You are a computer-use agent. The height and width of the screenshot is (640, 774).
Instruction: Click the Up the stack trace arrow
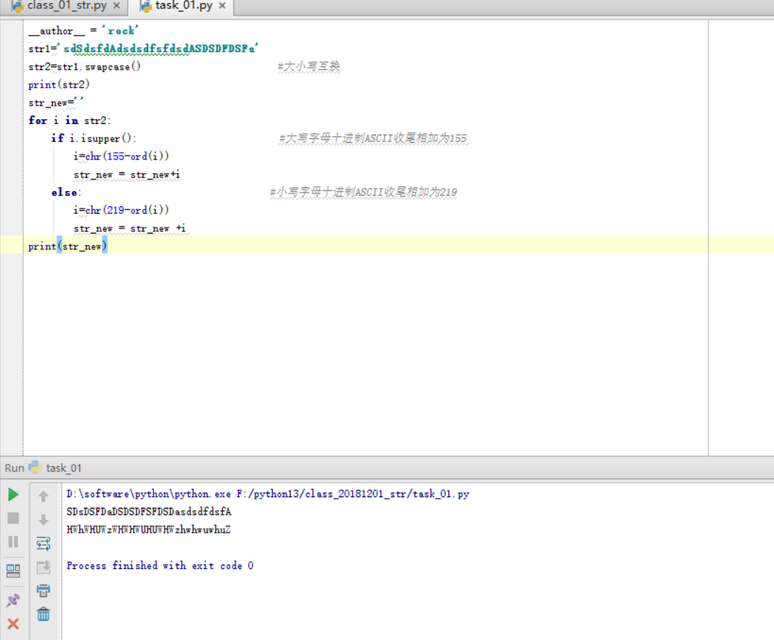(x=43, y=496)
